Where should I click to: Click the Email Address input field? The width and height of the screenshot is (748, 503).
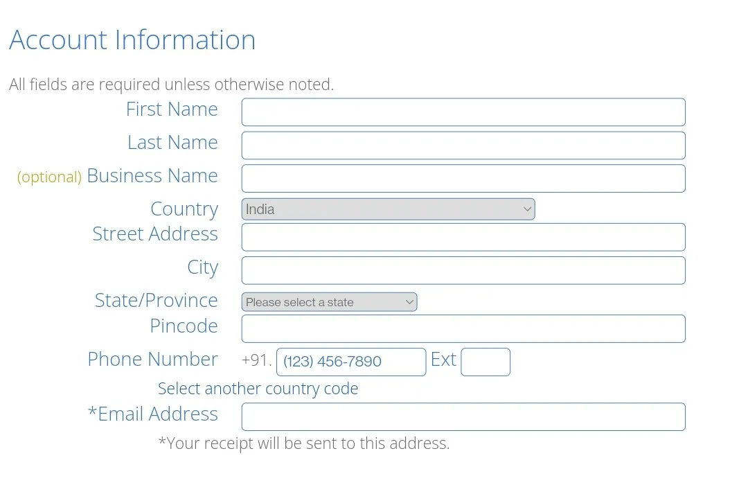(463, 417)
